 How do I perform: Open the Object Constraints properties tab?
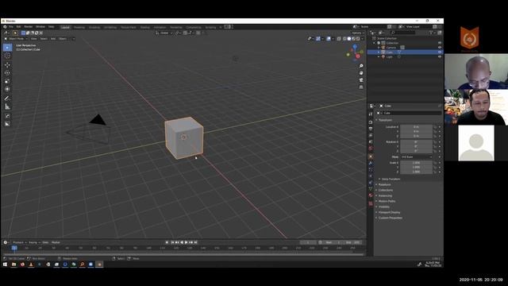click(x=371, y=183)
